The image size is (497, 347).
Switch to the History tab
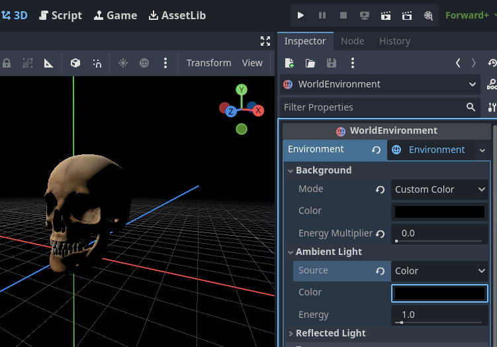[394, 41]
